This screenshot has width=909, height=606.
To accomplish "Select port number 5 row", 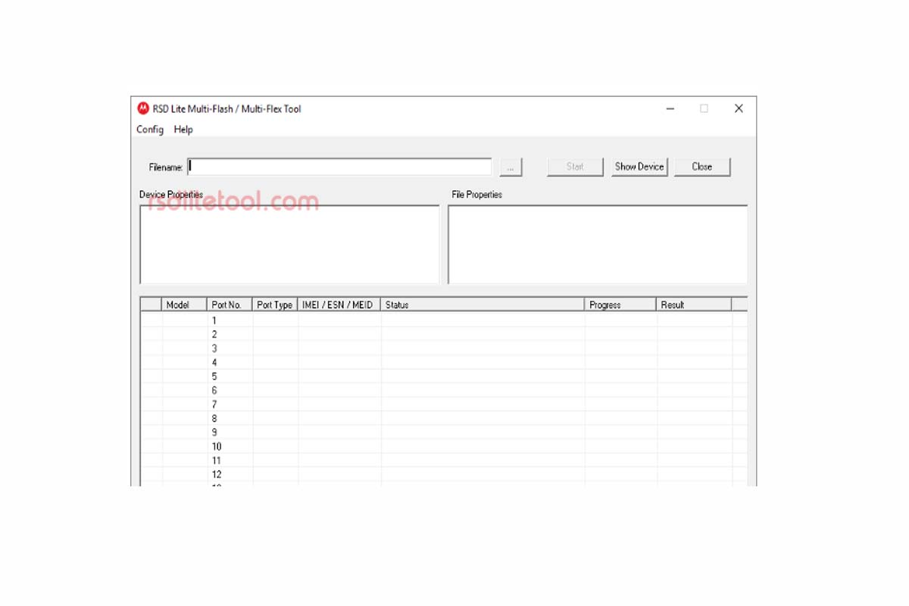I will pos(444,376).
